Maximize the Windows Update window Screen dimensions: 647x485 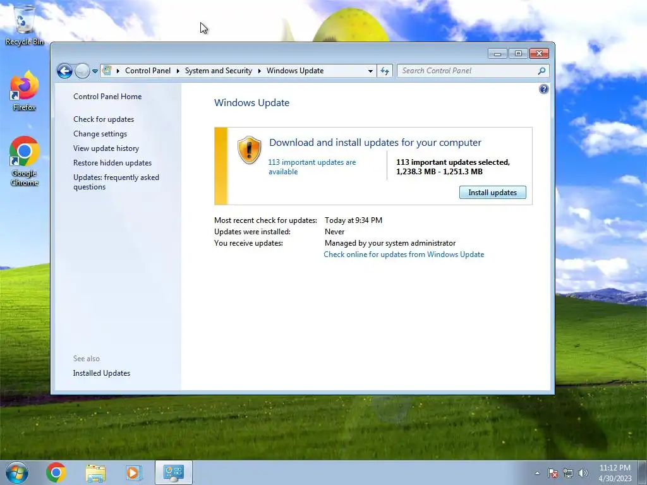tap(518, 54)
